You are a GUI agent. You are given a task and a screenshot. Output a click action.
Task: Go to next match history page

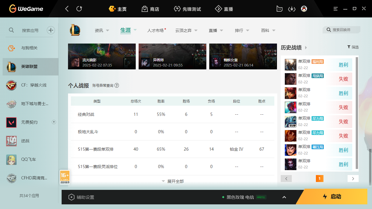353,179
